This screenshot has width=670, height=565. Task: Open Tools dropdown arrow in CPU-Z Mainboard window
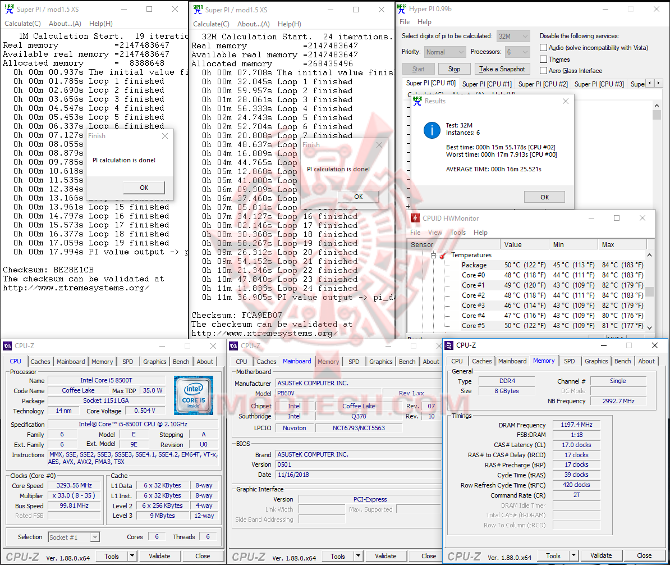pyautogui.click(x=358, y=556)
